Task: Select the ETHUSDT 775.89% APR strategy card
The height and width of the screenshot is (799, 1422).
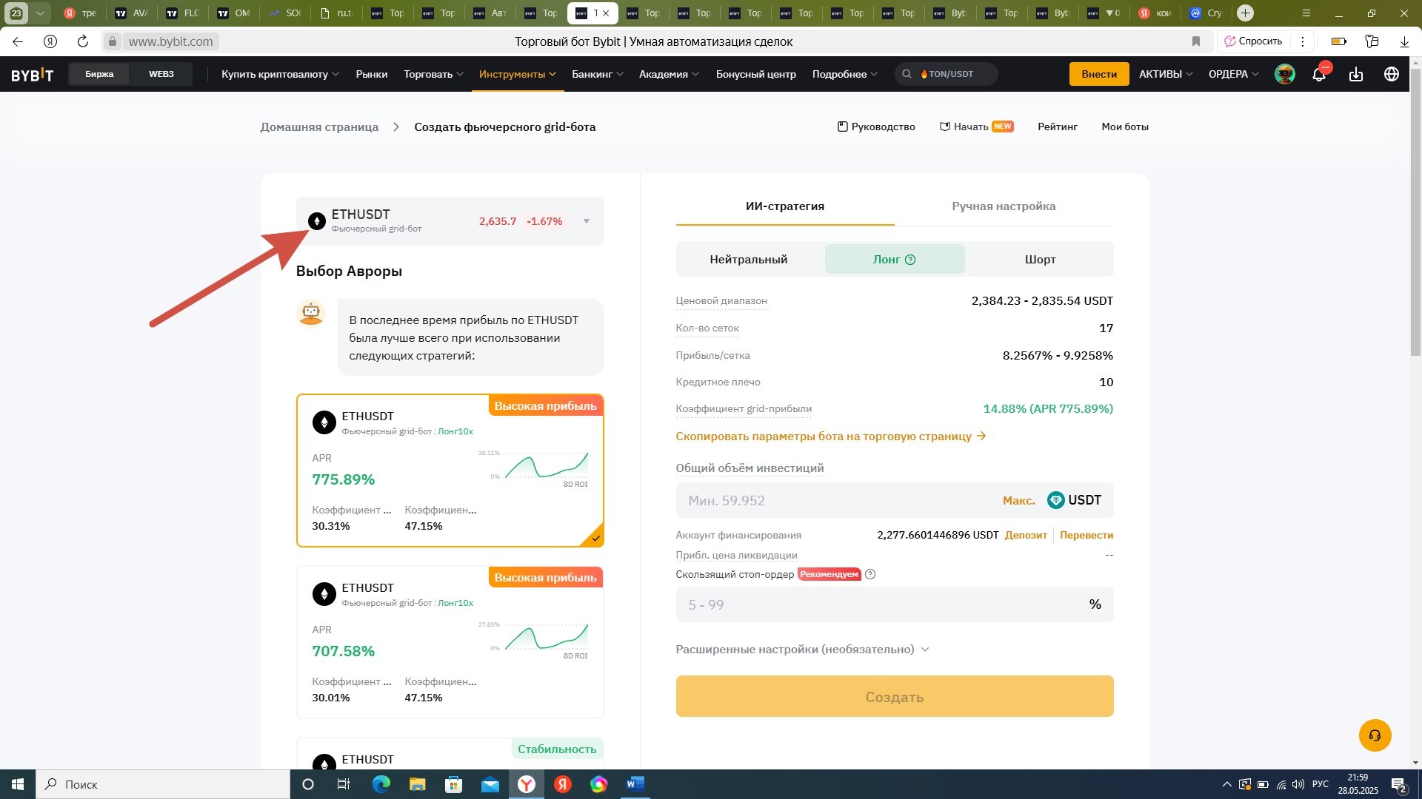Action: pyautogui.click(x=450, y=471)
